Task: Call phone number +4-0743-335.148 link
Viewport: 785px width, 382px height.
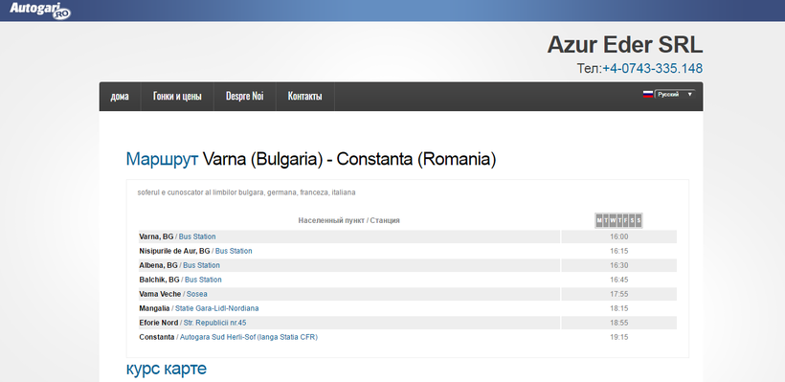Action: point(652,68)
